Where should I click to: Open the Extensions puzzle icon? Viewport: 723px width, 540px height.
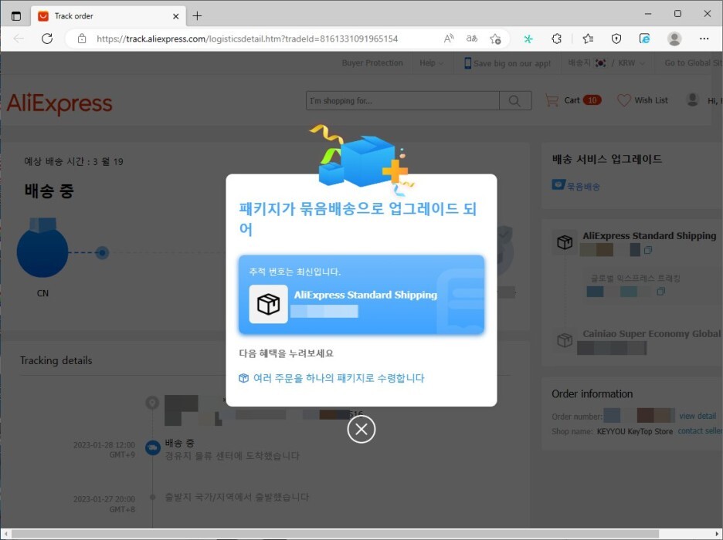tap(557, 39)
